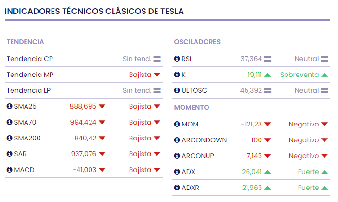Image resolution: width=338 pixels, height=202 pixels.
Task: Click the info icon beside RSI
Action: (177, 59)
